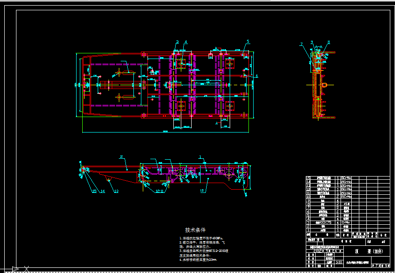
Task: Select the title block text 顶 梁(组件)
Action: point(369,251)
